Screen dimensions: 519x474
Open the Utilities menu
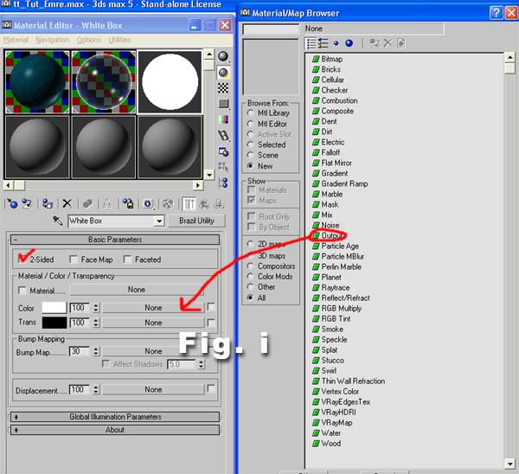pyautogui.click(x=119, y=40)
